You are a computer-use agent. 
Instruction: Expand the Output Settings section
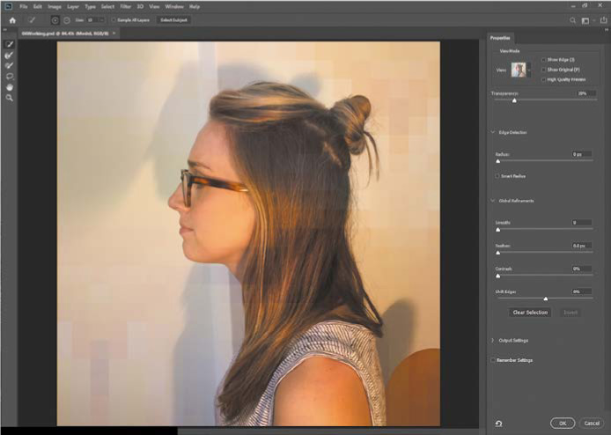point(491,340)
